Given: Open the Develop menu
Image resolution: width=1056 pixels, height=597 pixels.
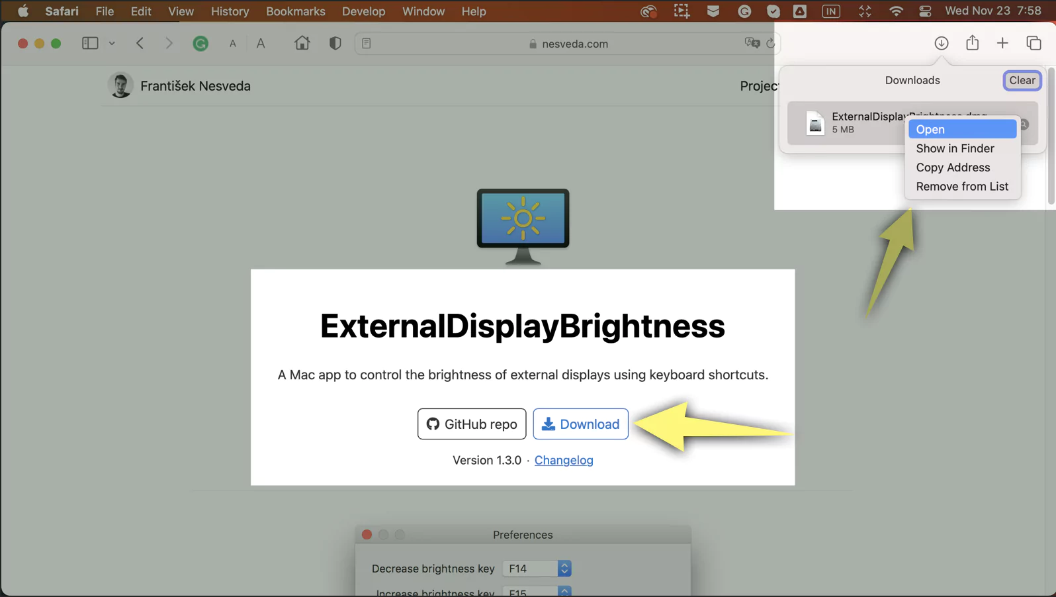Looking at the screenshot, I should point(363,11).
